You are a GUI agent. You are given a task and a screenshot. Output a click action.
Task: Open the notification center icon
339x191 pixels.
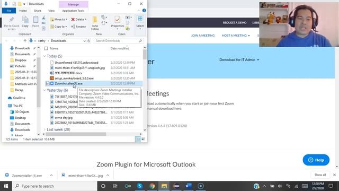pos(331,186)
